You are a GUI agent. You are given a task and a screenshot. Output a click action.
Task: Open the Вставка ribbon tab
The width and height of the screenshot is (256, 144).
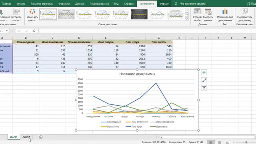[21, 4]
